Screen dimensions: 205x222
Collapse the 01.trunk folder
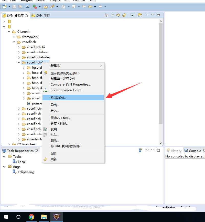coord(9,32)
